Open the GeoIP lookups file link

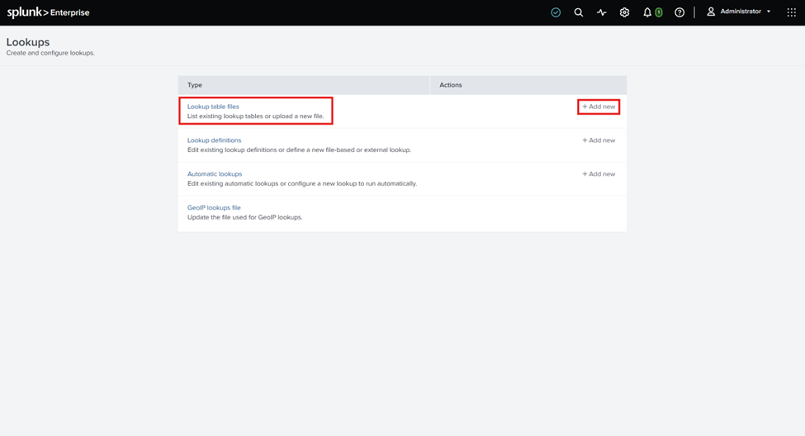(x=214, y=208)
